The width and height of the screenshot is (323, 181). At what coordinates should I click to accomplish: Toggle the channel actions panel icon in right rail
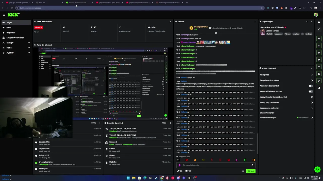(319, 74)
